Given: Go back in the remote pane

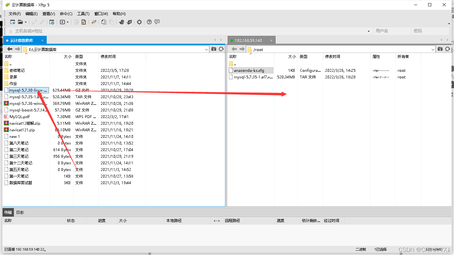Looking at the screenshot, I should 234,49.
